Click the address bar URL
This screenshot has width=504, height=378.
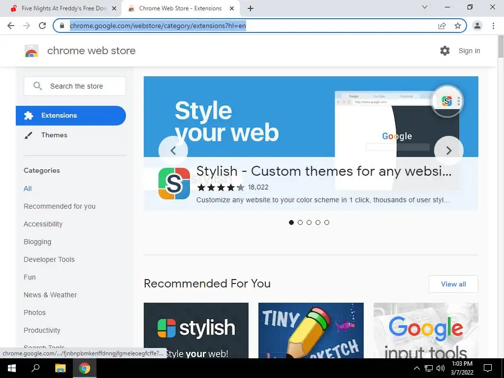pos(158,26)
